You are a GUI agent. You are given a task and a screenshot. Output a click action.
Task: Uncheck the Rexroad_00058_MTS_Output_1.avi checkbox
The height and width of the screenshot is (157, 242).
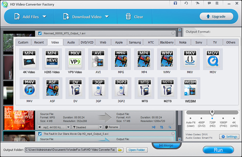(x=40, y=33)
